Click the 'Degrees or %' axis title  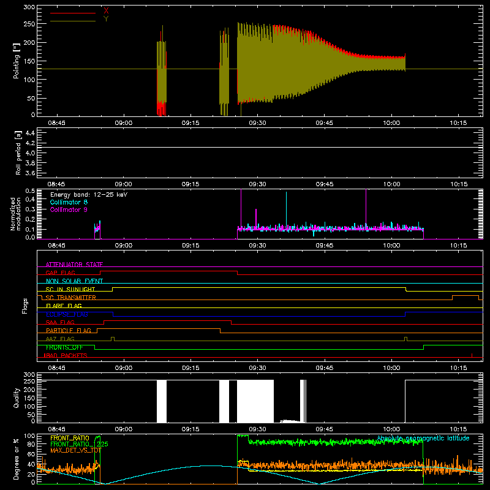click(17, 459)
